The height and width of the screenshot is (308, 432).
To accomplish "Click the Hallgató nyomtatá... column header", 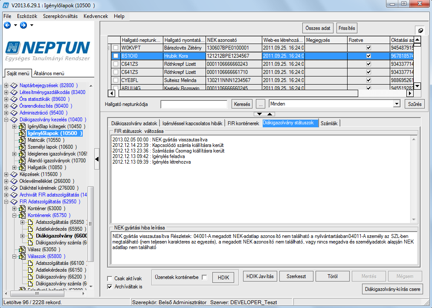I will click(184, 40).
